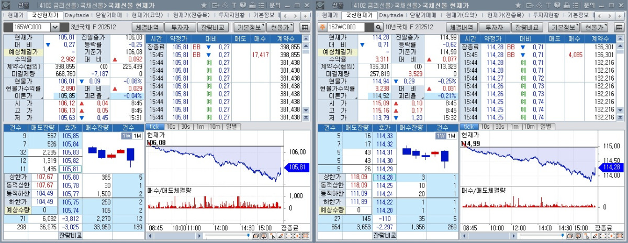This screenshot has height=243, width=628.
Task: Select 10s chart interval in left window
Action: pos(171,127)
